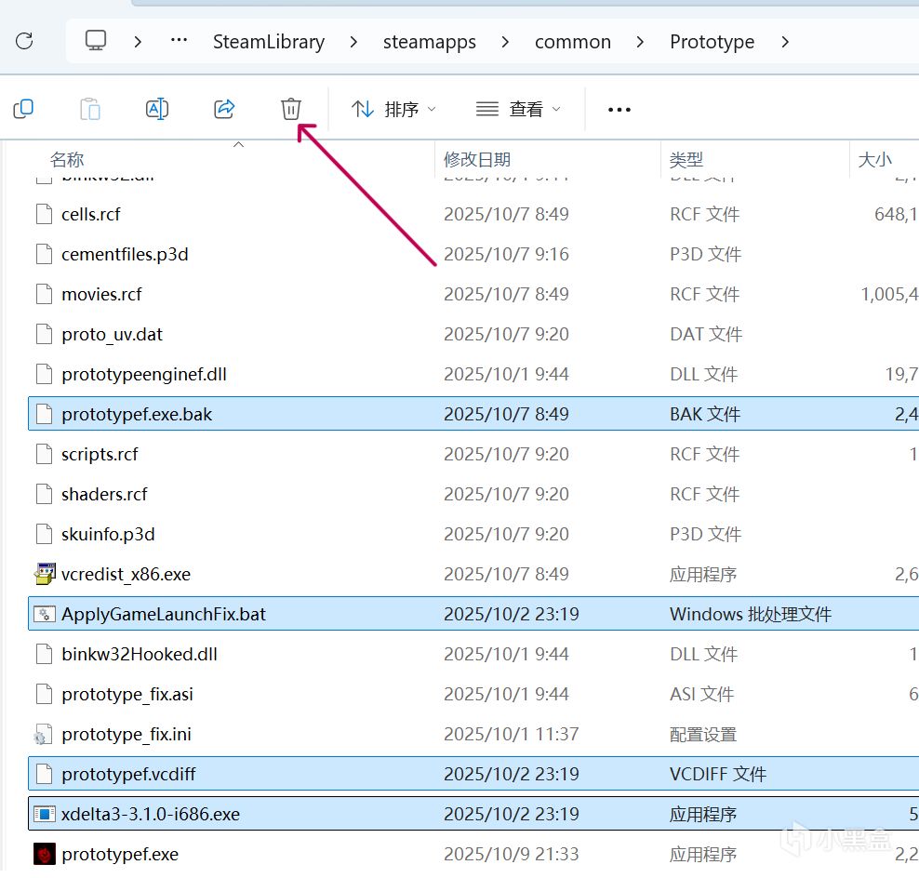
Task: Select the prototypef.vcdiff file
Action: point(473,774)
